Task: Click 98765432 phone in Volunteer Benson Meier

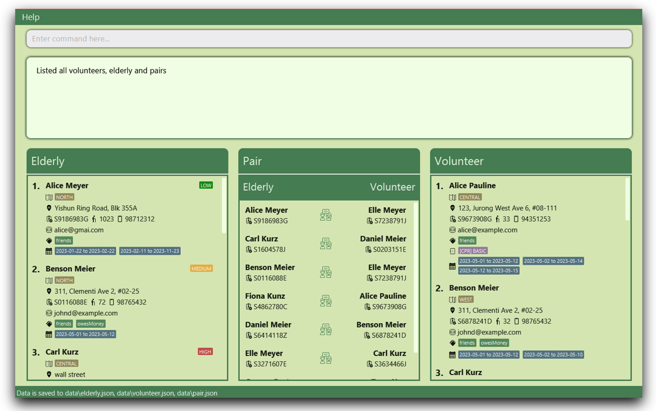Action: [536, 322]
